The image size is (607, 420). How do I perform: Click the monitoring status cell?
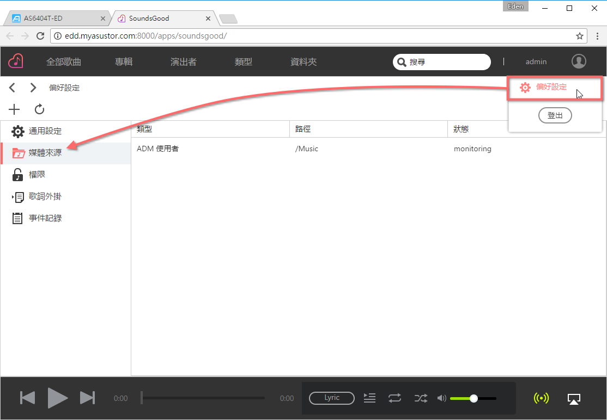(472, 149)
